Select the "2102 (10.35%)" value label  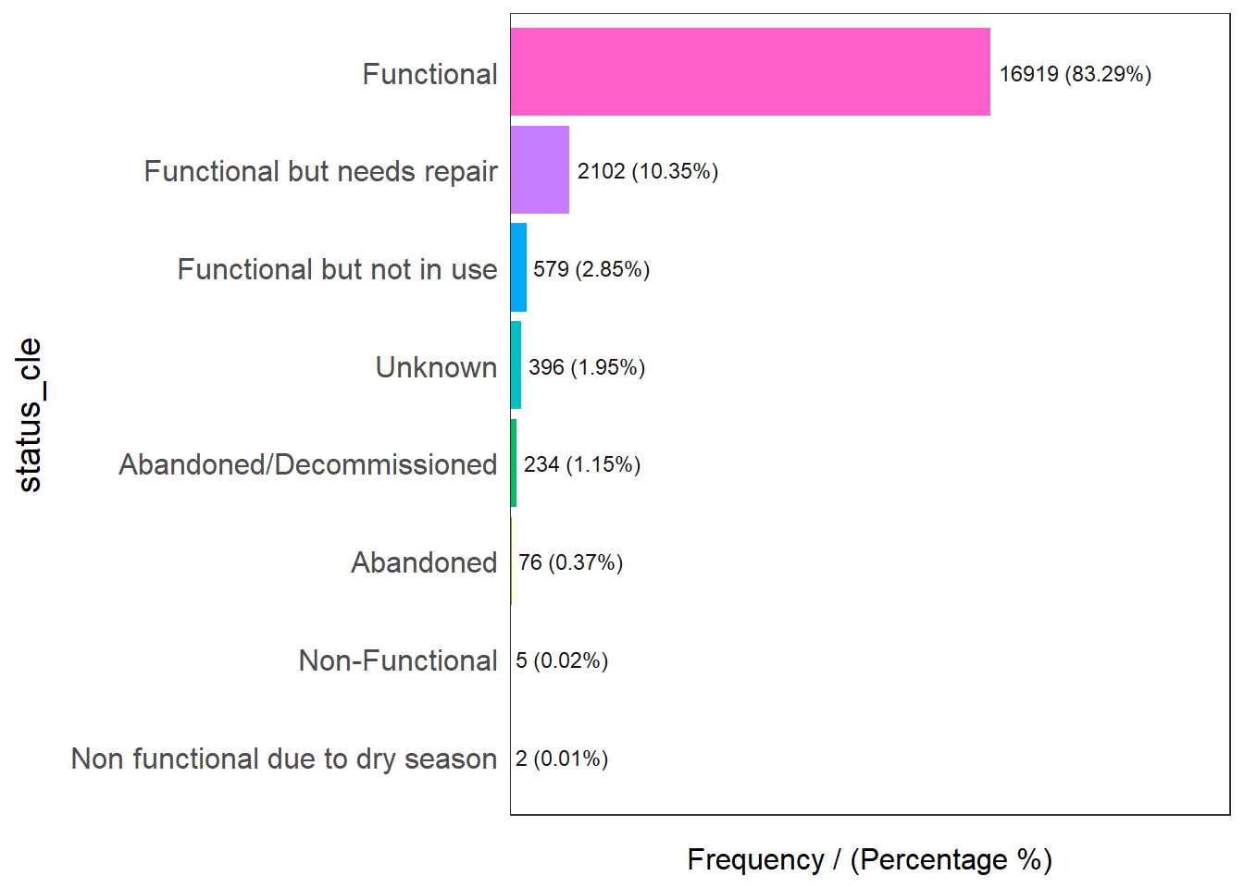(648, 171)
